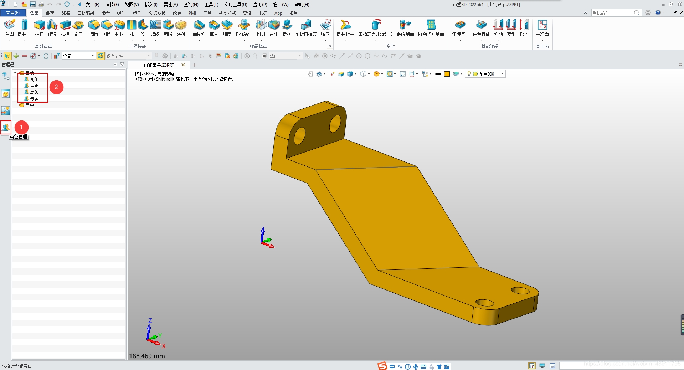Screen dimensions: 684x370
Task: Select the 放样 loft tool
Action: point(78,28)
